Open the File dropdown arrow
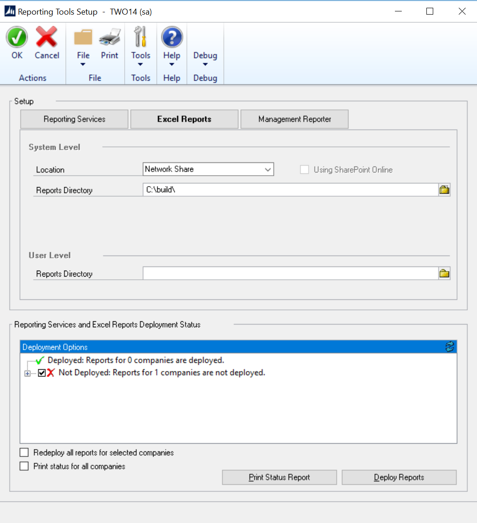Viewport: 477px width, 523px height. tap(83, 64)
